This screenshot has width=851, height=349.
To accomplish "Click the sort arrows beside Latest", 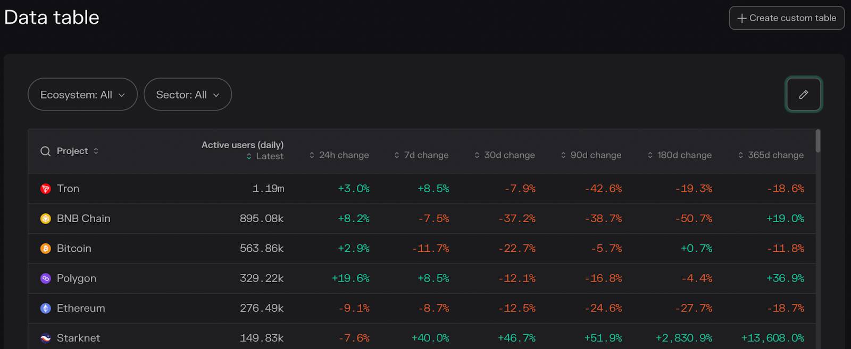I will pyautogui.click(x=249, y=157).
